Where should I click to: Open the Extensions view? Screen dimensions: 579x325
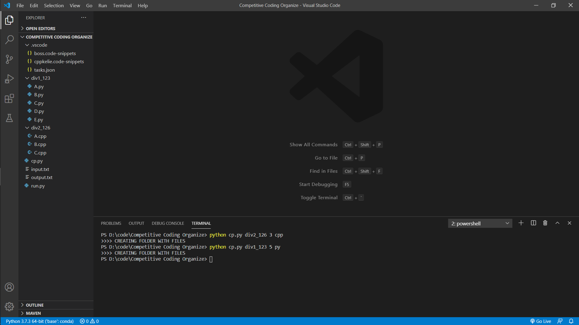click(x=9, y=98)
